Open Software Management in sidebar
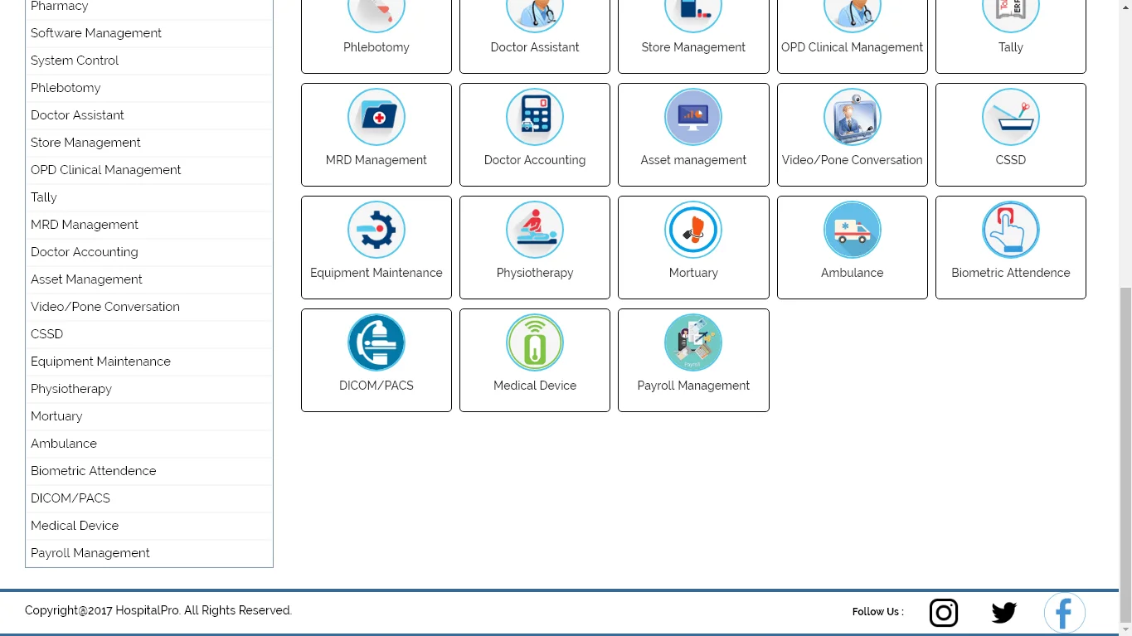The height and width of the screenshot is (636, 1132). pyautogui.click(x=149, y=33)
